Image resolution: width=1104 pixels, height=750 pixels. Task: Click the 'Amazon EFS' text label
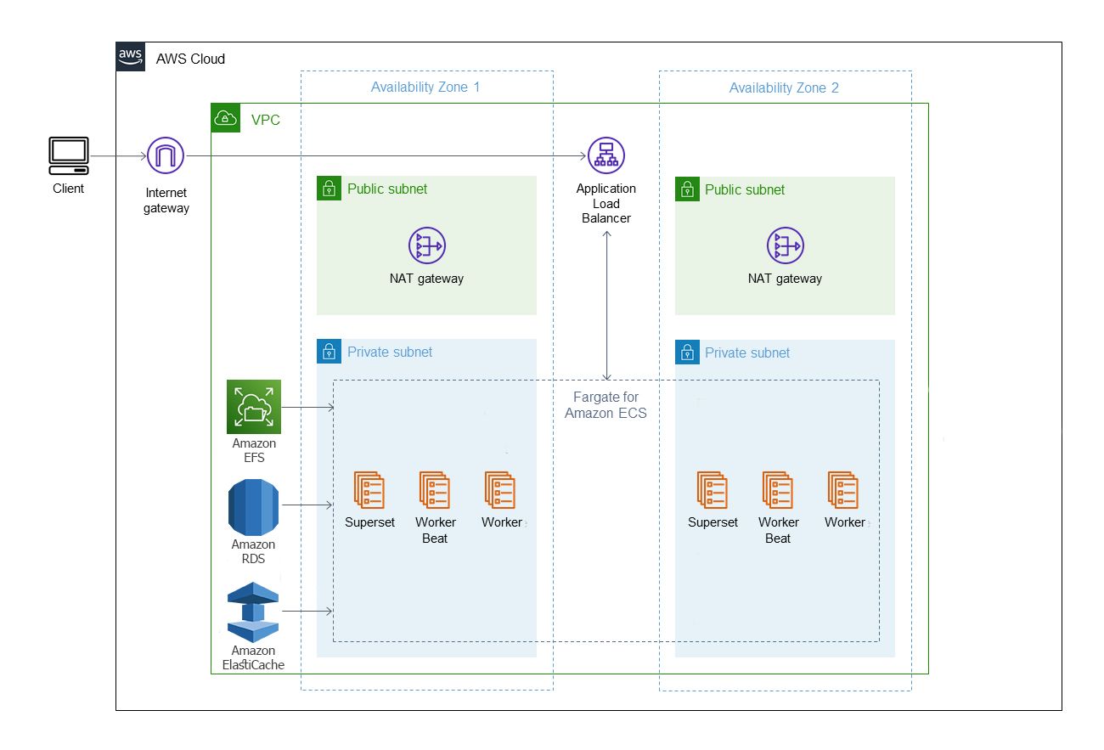[254, 450]
